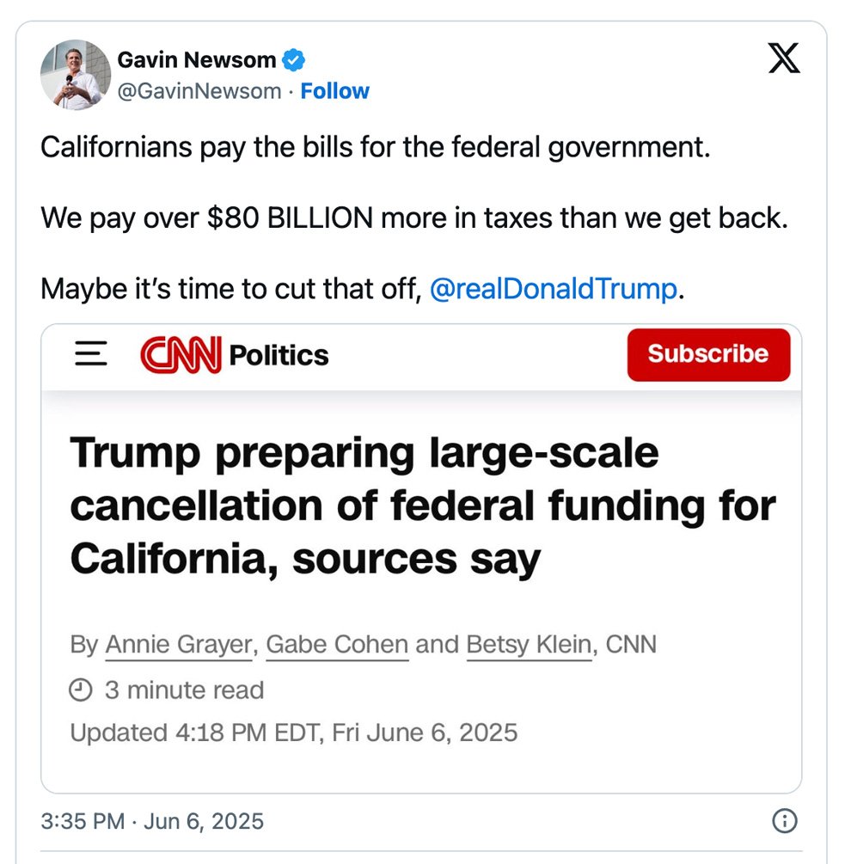
Task: Open author Gabe Cohen's link
Action: pos(337,644)
